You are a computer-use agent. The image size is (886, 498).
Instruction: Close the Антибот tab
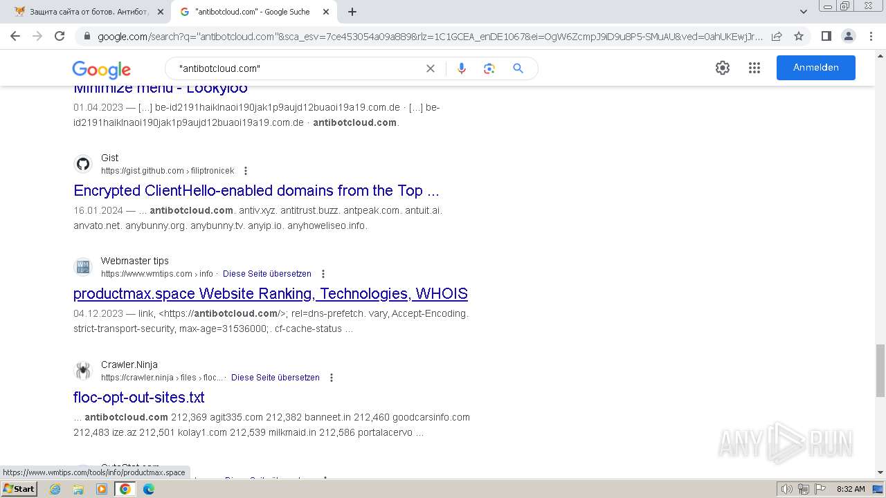161,12
